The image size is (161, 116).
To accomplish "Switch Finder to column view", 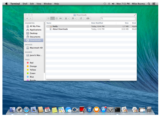I will (x=57, y=18).
